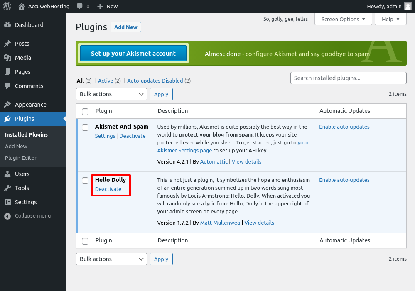The image size is (415, 291).
Task: Click the Plugins plug icon
Action: [x=7, y=118]
